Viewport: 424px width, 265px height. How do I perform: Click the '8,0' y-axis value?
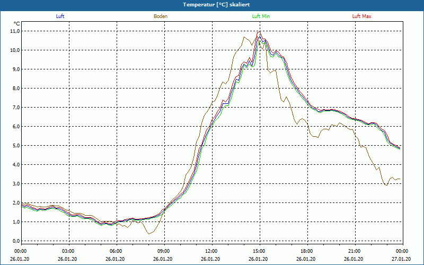pos(16,89)
